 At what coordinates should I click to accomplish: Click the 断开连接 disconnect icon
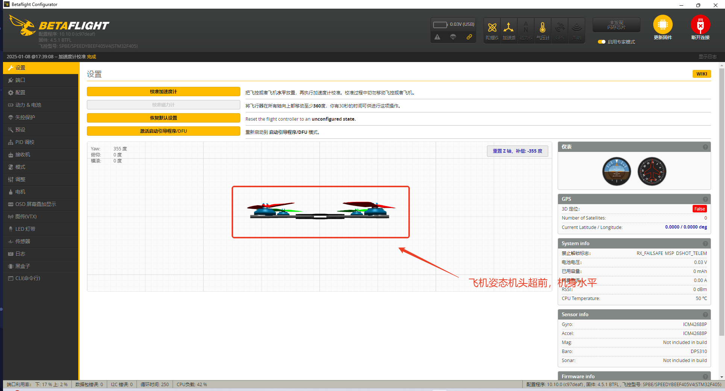coord(700,25)
